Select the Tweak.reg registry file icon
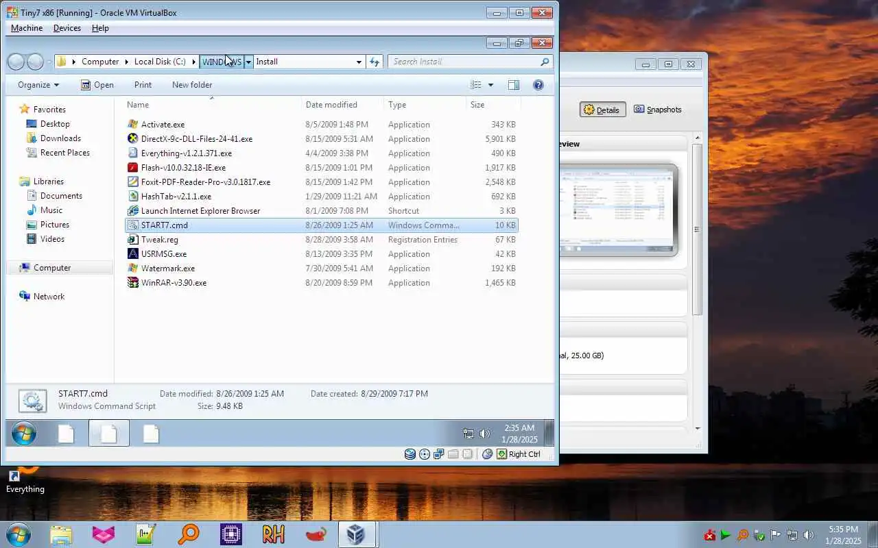This screenshot has height=548, width=878. click(x=133, y=240)
